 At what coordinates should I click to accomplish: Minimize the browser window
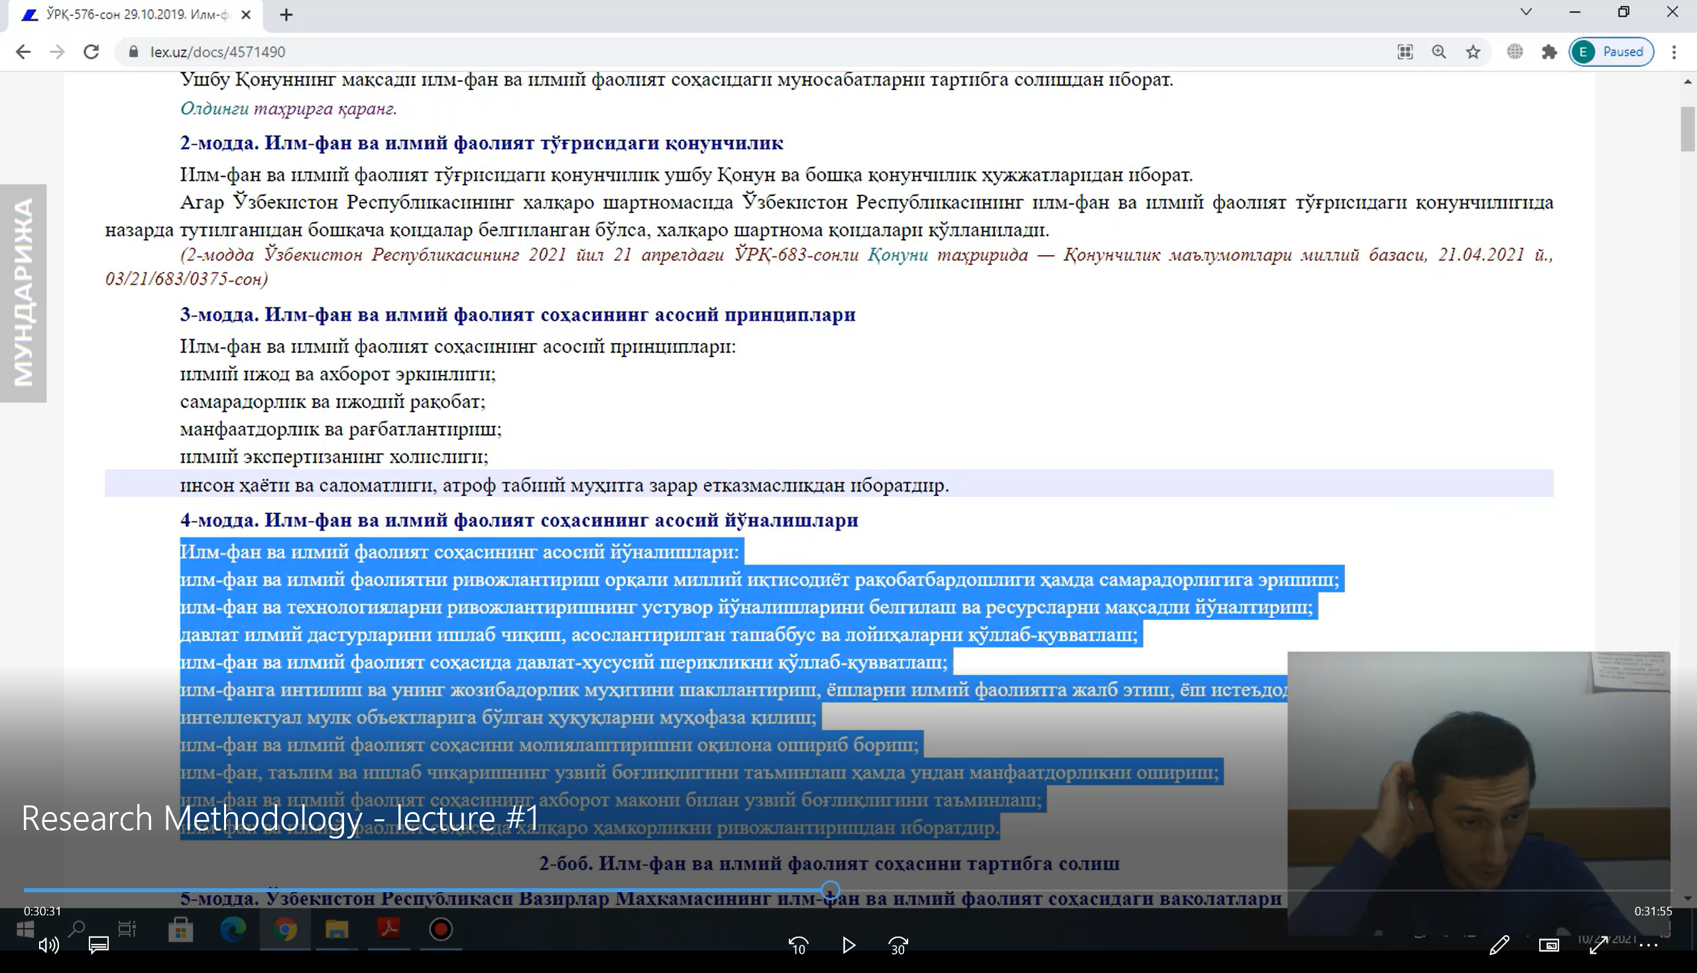pos(1574,12)
